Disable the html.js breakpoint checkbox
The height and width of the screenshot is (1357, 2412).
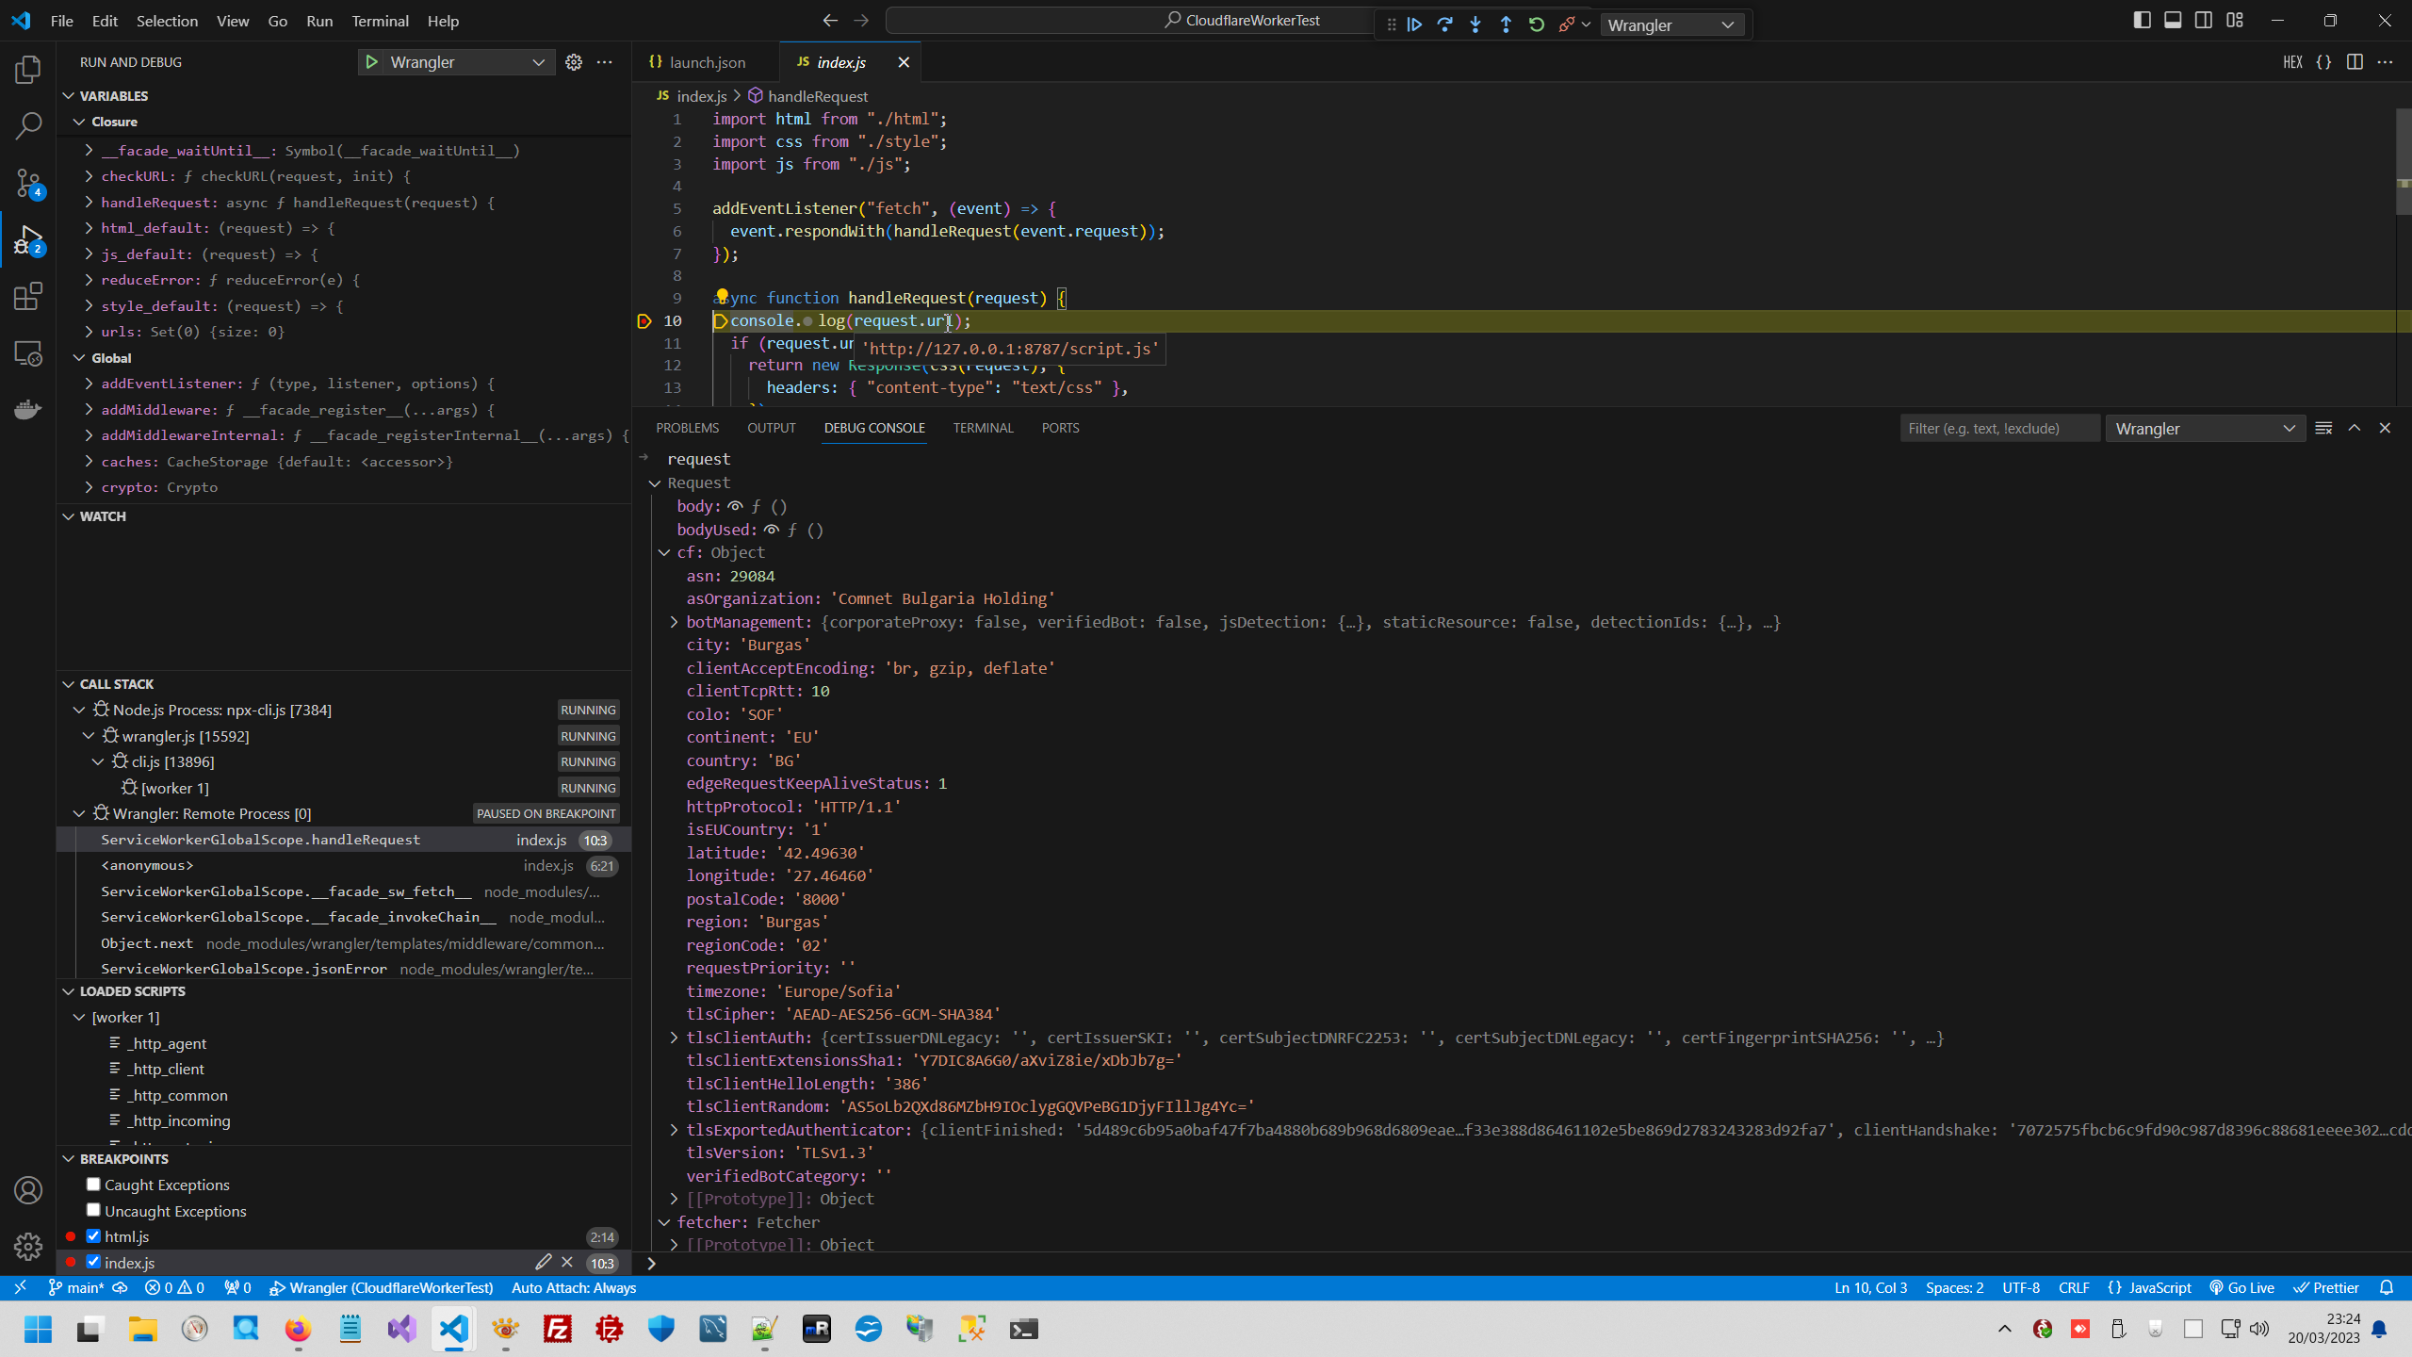(x=93, y=1235)
